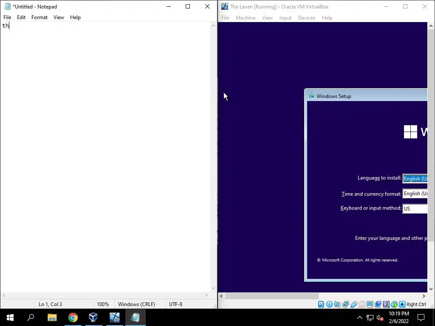Open the notification center icon
435x326 pixels.
click(x=421, y=318)
